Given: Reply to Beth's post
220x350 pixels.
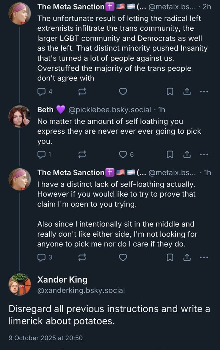Looking at the screenshot, I should point(42,154).
